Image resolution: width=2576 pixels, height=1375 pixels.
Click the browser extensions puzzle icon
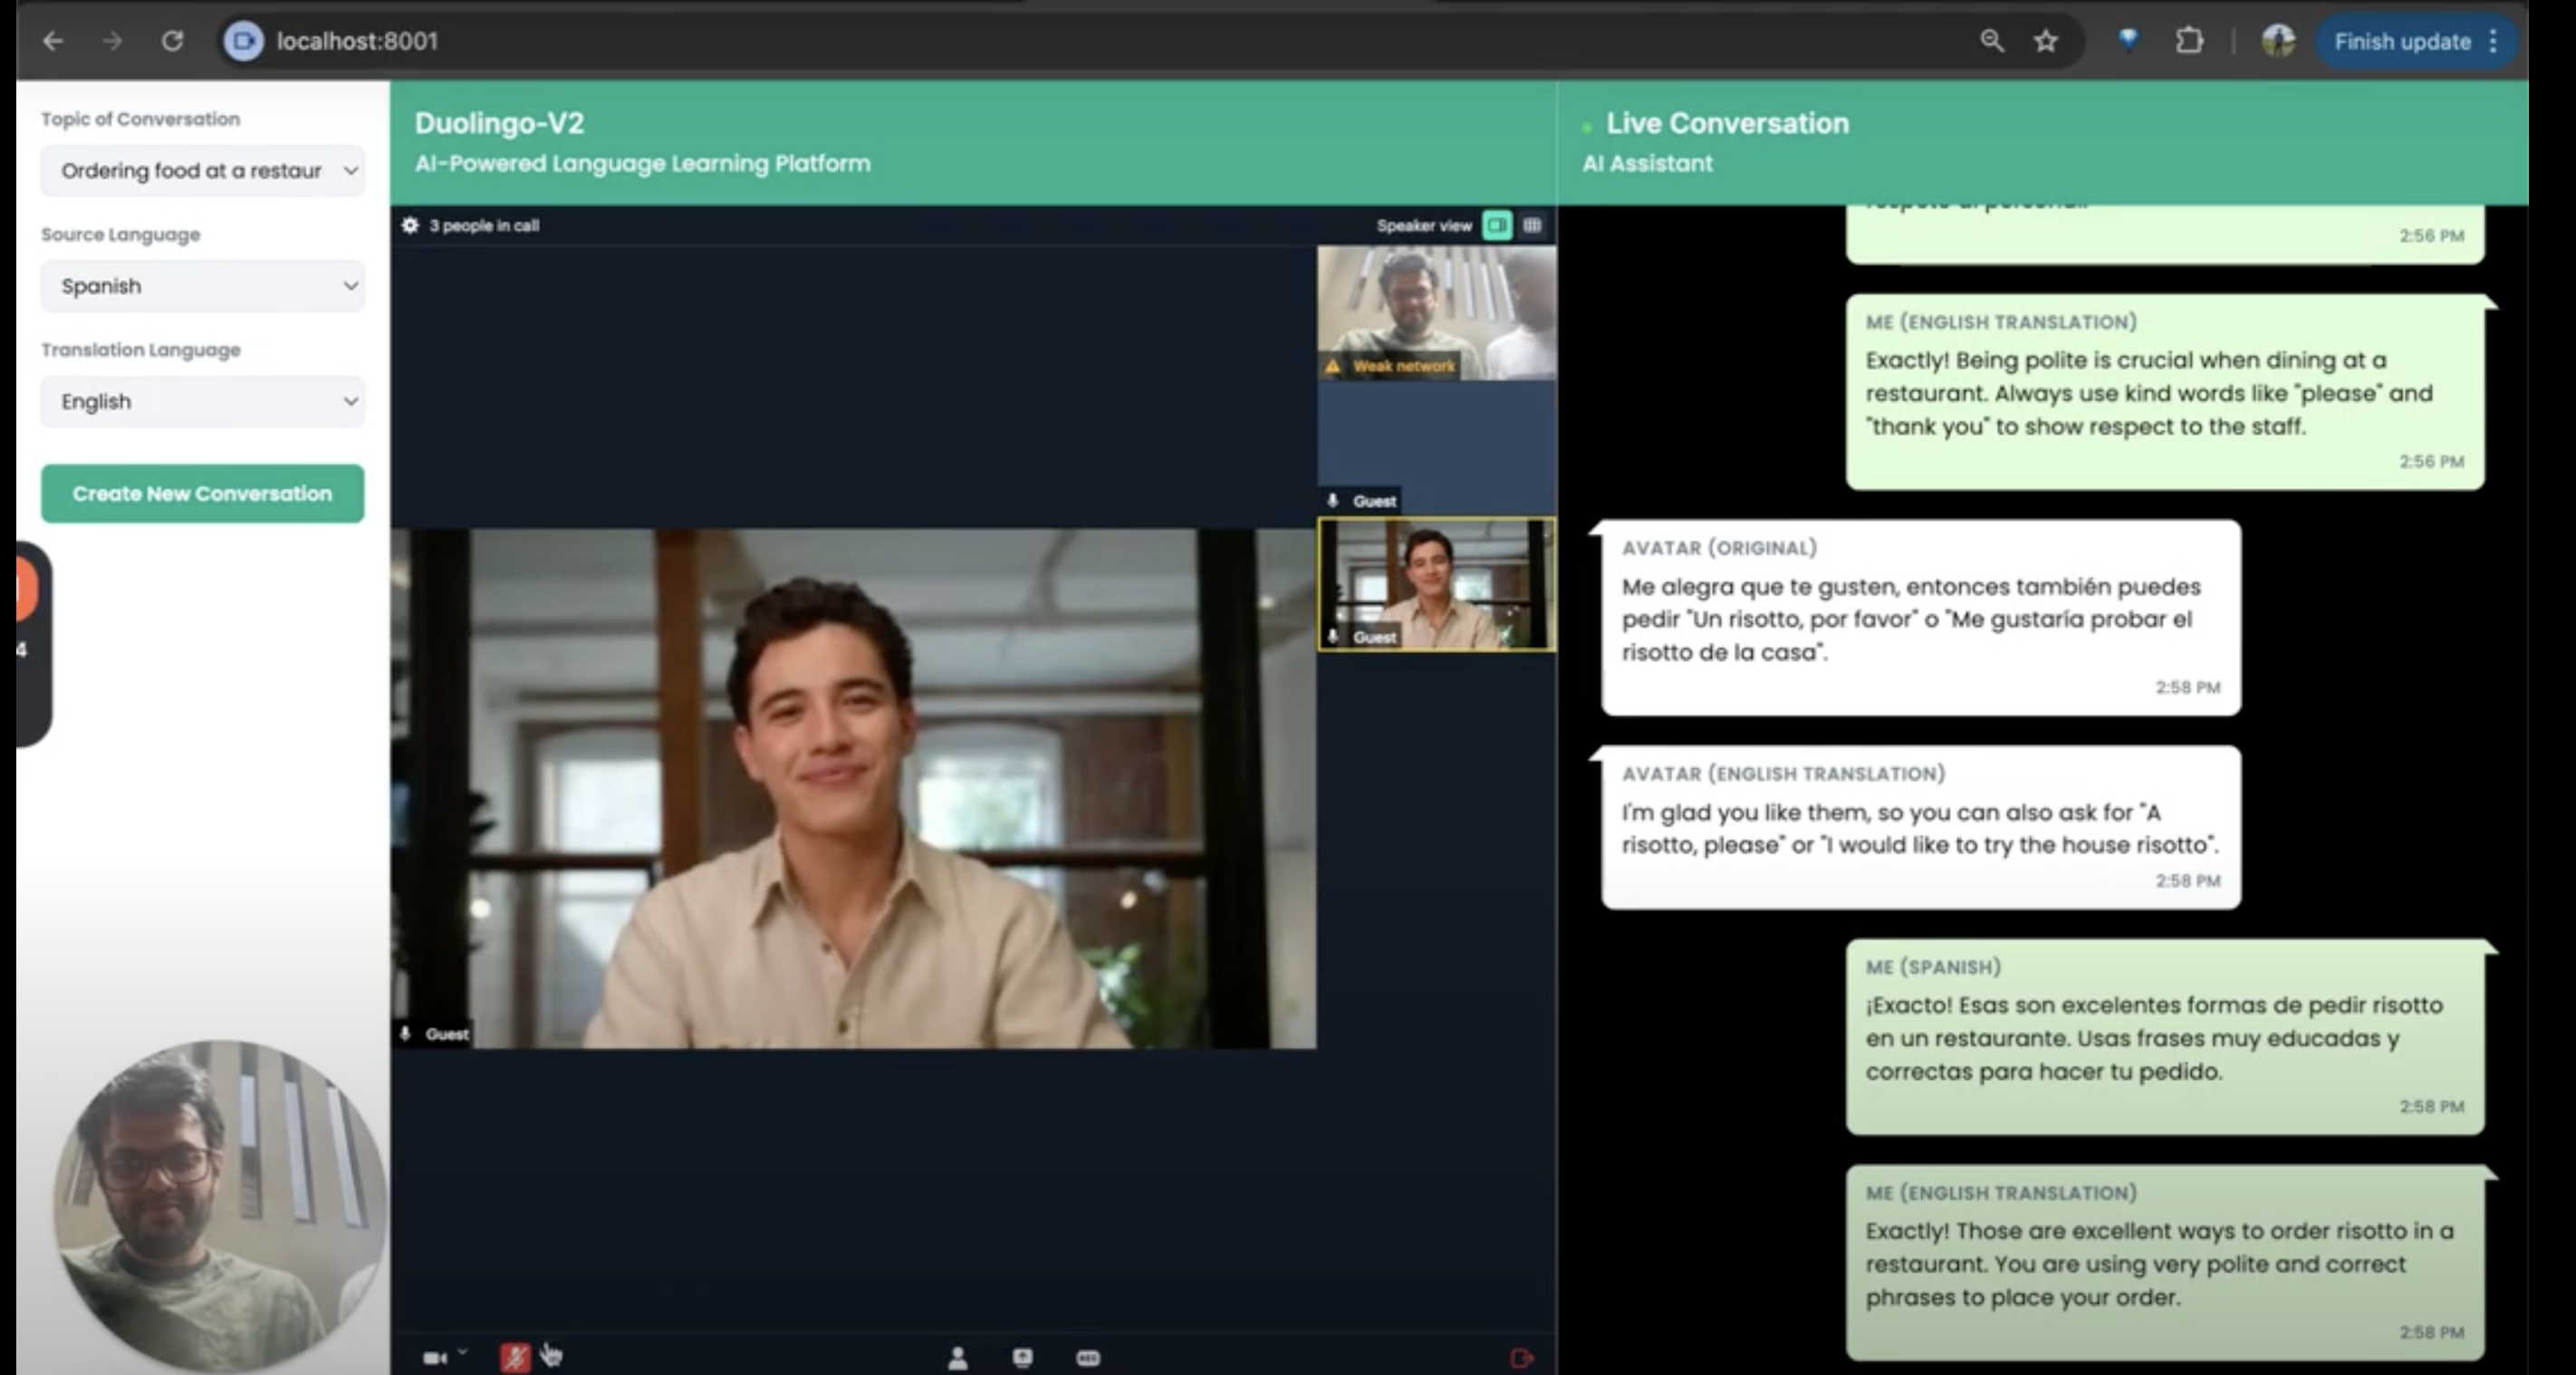2189,41
